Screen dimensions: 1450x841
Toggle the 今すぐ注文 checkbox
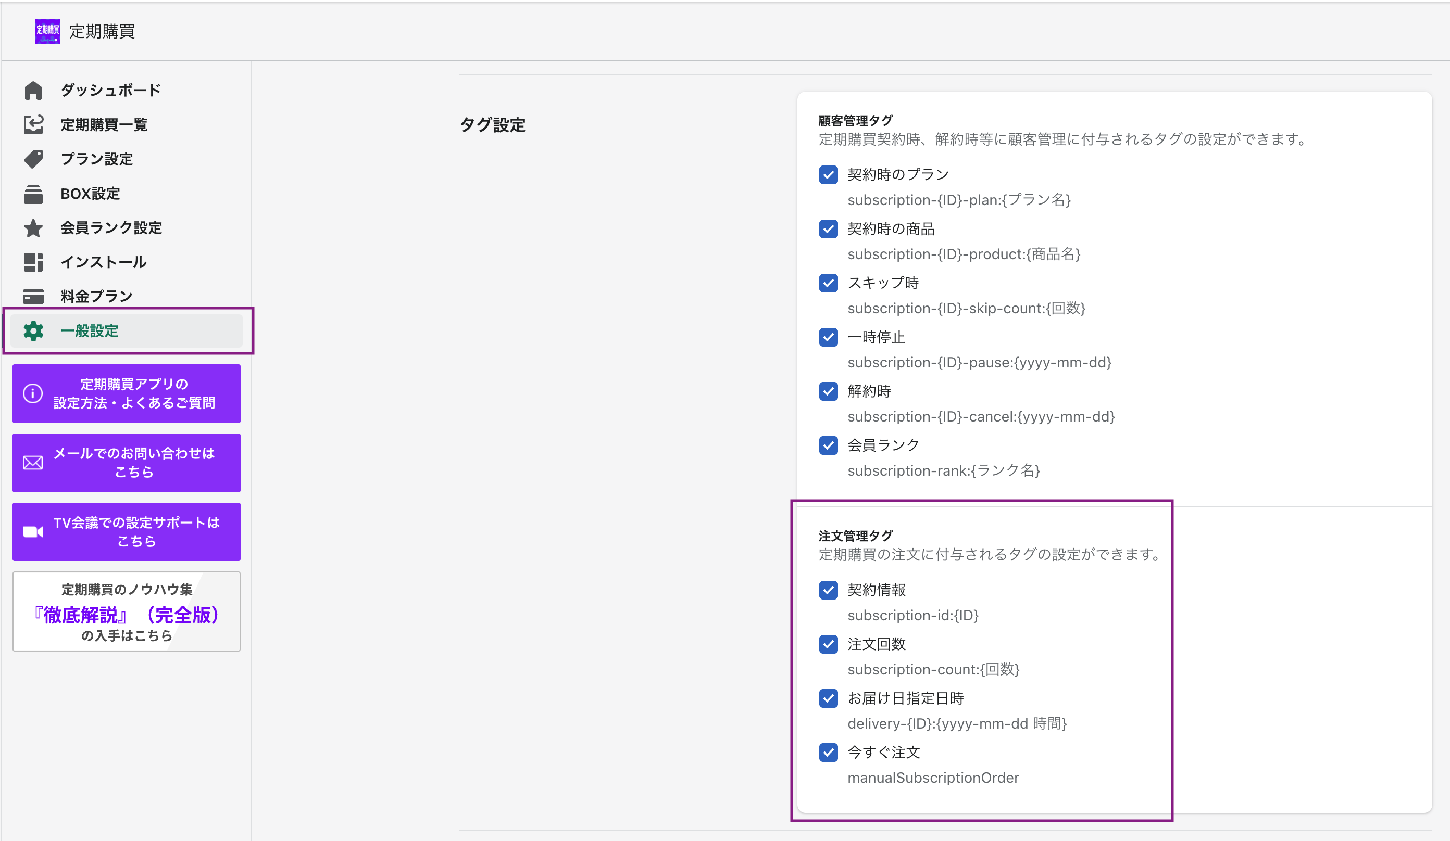(x=828, y=752)
